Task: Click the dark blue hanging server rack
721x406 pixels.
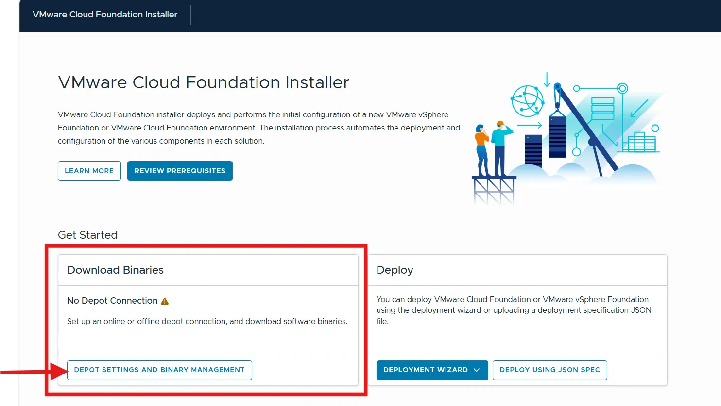Action: (x=557, y=136)
